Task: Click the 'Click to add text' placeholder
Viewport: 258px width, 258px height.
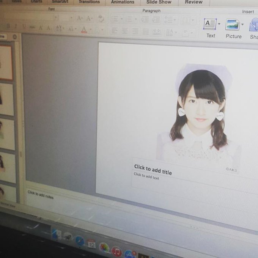Action: point(146,176)
